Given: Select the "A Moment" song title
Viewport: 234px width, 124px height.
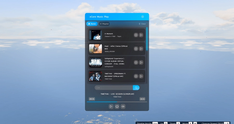Looking at the screenshot, I should [x=109, y=34].
